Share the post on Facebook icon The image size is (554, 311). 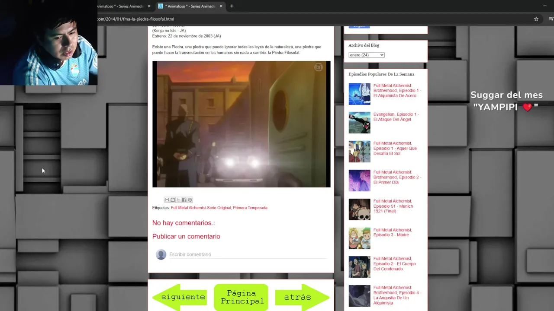[x=184, y=200]
